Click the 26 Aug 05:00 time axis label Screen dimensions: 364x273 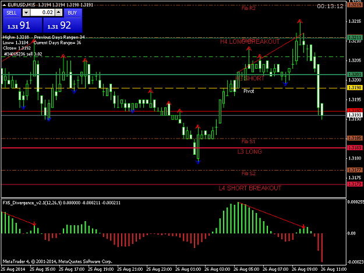coord(246,270)
